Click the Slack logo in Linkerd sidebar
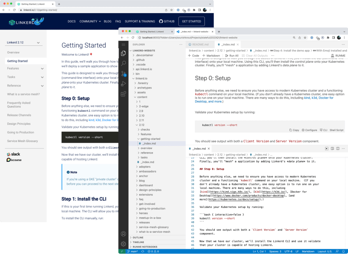348x254 pixels. (13, 154)
